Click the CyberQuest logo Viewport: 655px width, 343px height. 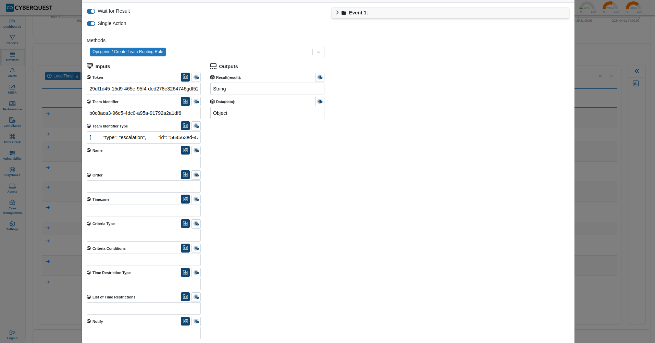29,8
